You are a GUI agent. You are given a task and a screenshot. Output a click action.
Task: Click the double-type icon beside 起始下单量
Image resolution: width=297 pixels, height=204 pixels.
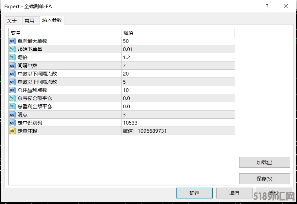pyautogui.click(x=12, y=49)
